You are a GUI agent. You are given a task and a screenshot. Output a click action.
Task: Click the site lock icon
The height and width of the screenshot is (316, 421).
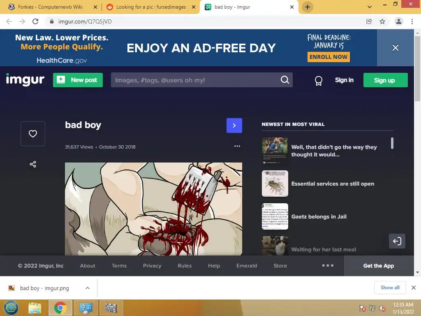pos(52,21)
